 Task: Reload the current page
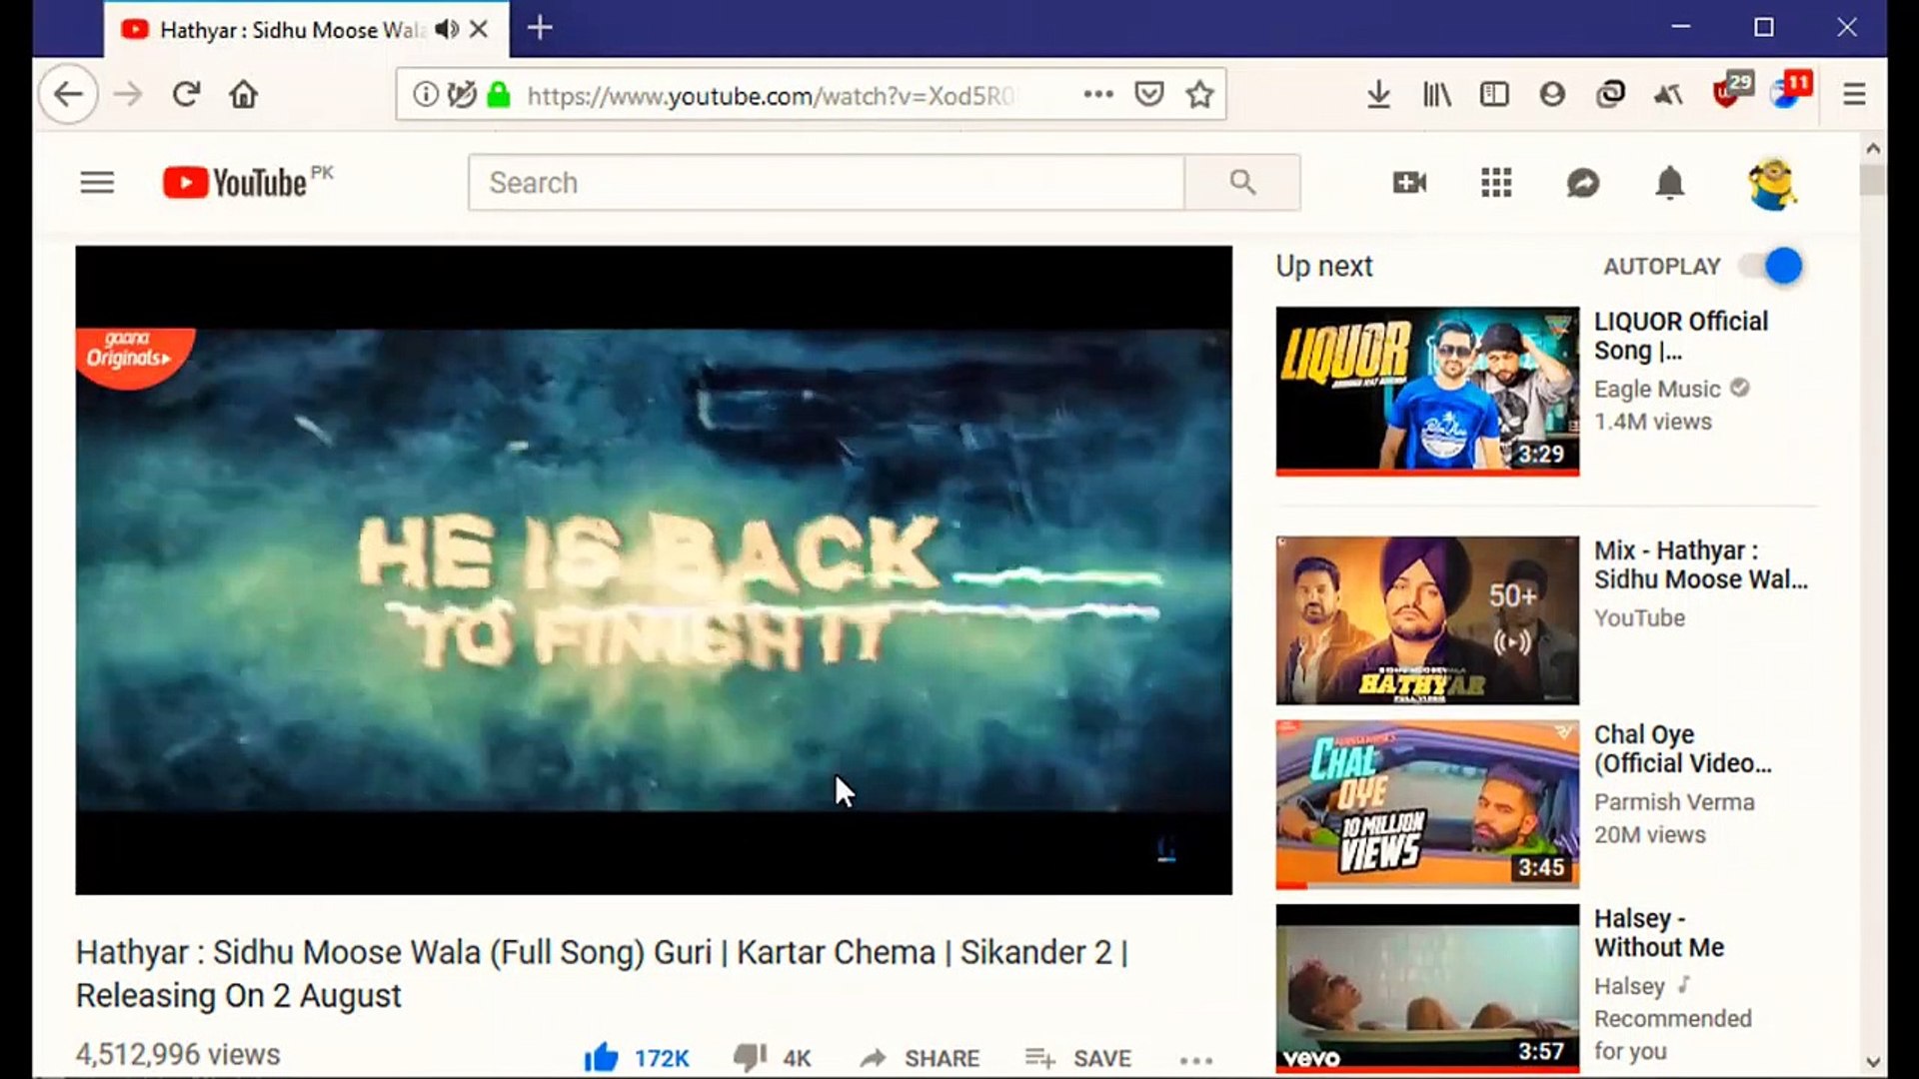186,94
